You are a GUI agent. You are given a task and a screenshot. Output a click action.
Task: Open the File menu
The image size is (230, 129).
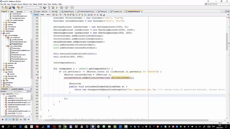[x=1, y=4]
